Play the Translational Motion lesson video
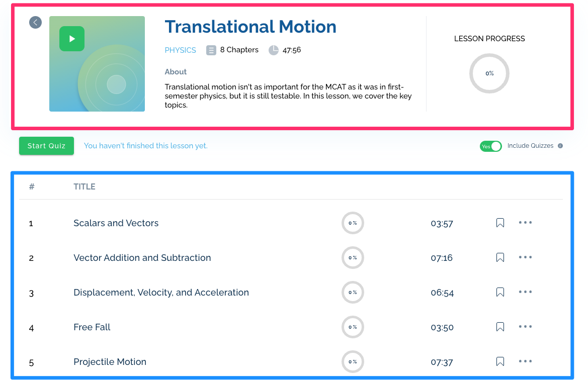588x380 pixels. [71, 39]
